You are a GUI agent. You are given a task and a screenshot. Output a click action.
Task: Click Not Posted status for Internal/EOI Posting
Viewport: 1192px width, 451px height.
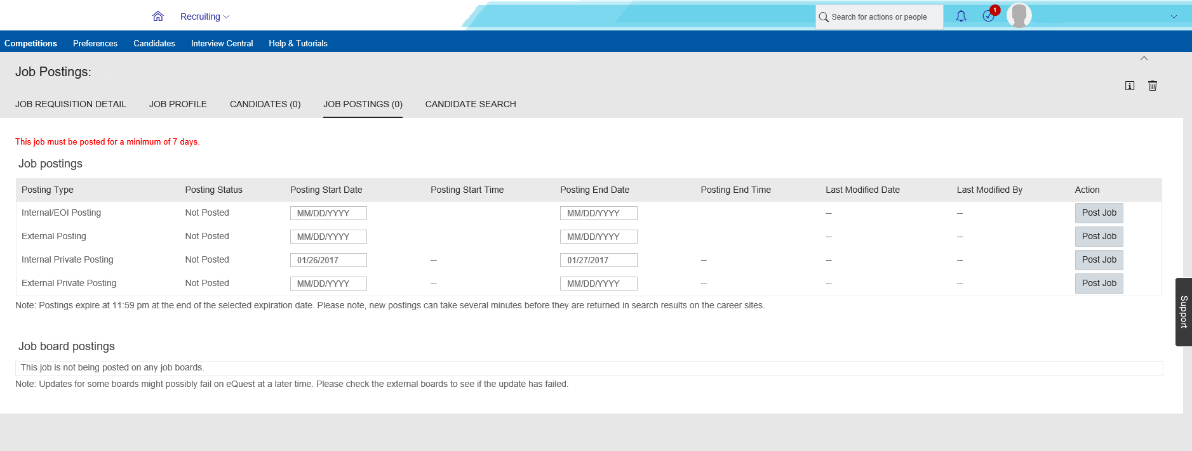tap(207, 212)
